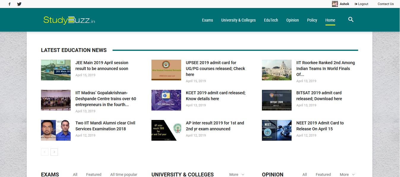This screenshot has height=177, width=400.
Task: Go to the Home menu item
Action: (330, 20)
